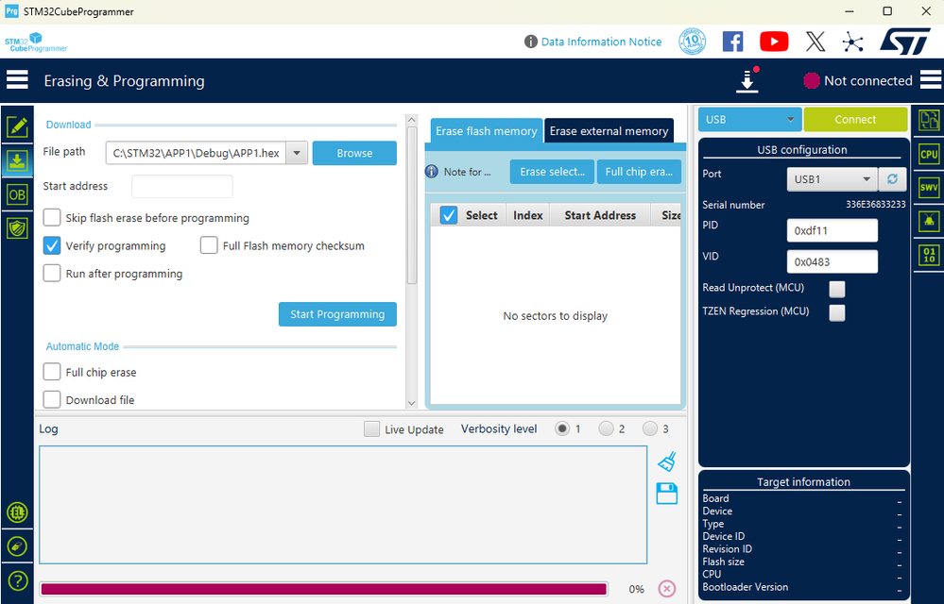Click the eraser icon in left sidebar

[17, 546]
